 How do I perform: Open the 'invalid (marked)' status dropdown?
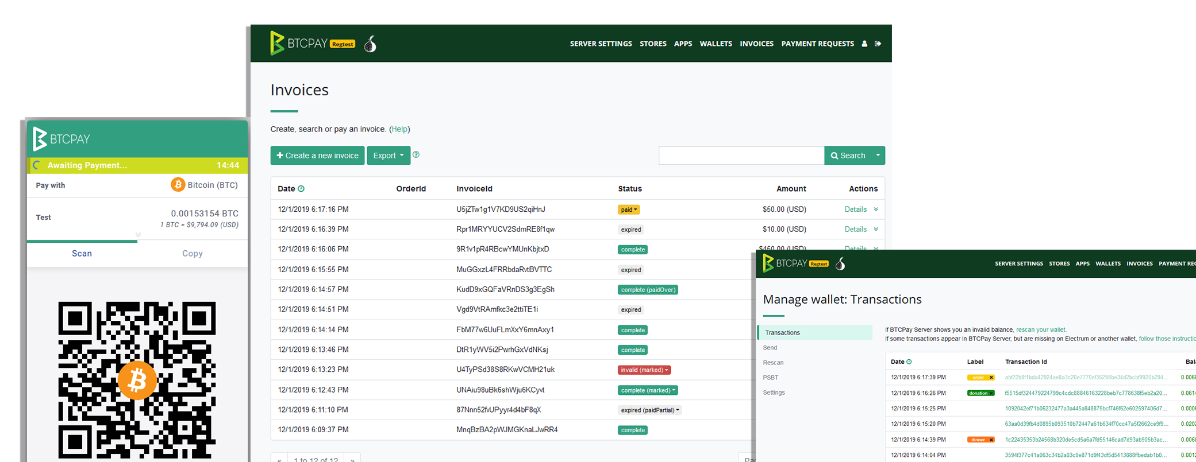coord(644,370)
